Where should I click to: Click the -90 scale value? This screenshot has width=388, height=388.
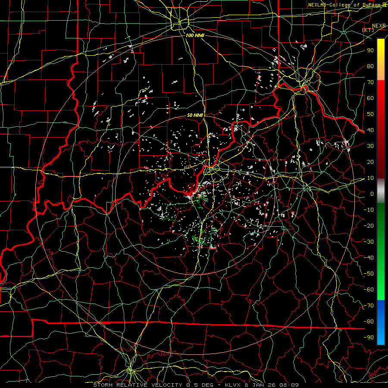coord(369,338)
